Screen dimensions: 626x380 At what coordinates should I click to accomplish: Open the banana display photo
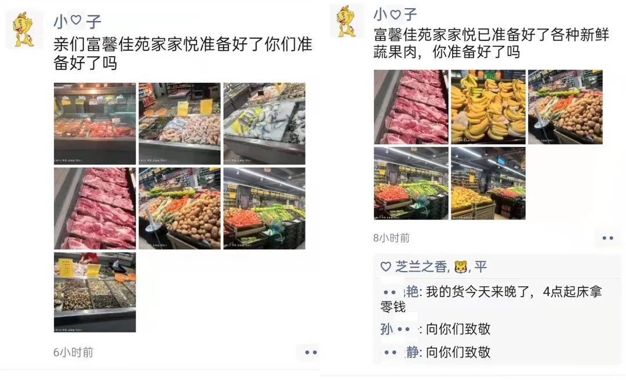coord(488,107)
